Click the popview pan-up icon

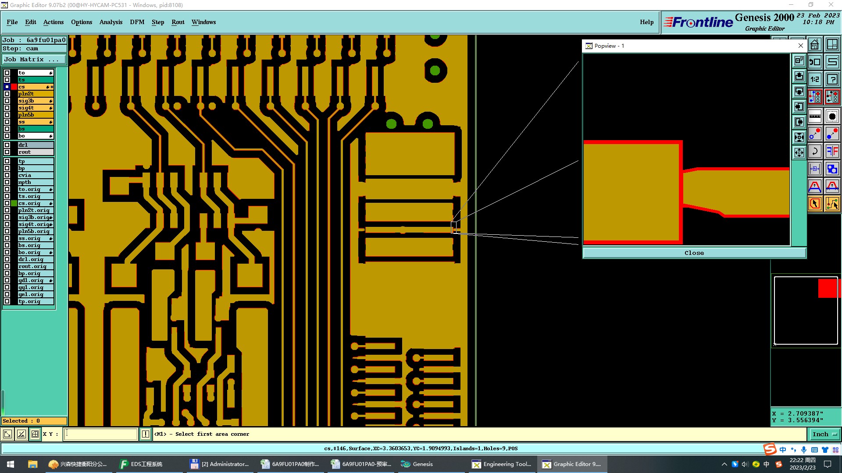coord(799,76)
